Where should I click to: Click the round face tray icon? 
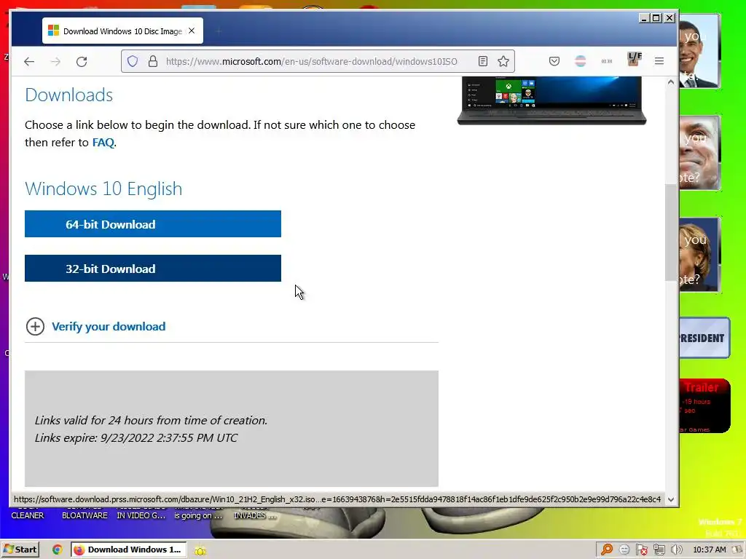pyautogui.click(x=624, y=550)
